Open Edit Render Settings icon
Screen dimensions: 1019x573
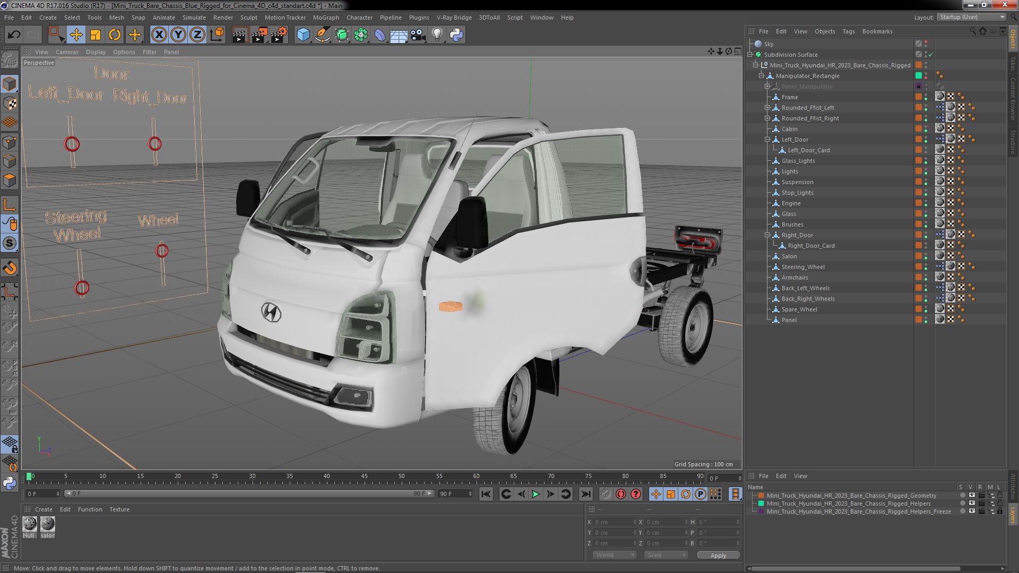point(279,35)
